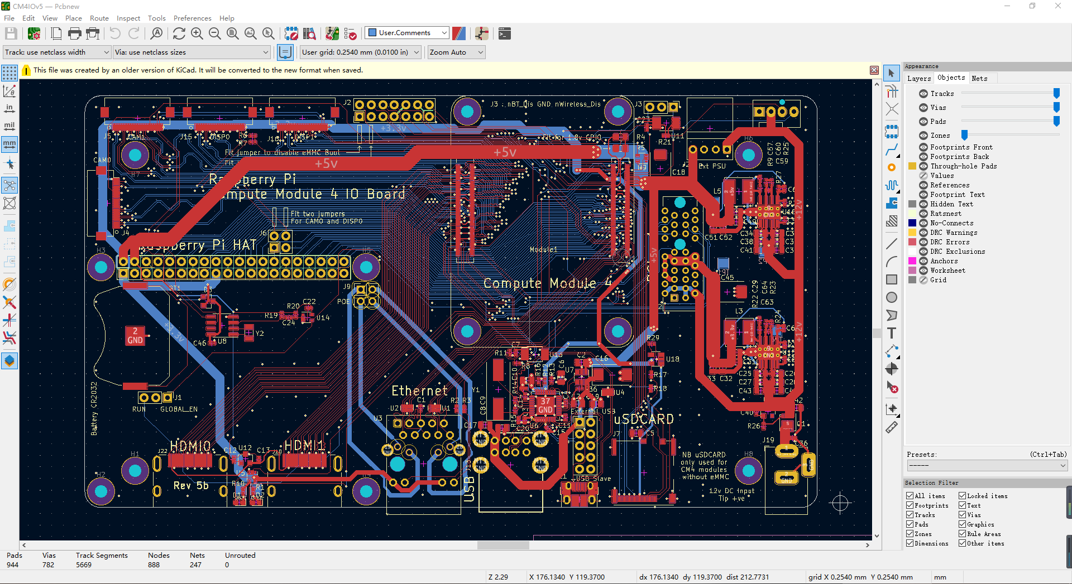The image size is (1072, 584).
Task: Update PCB from schematic
Action: click(332, 33)
